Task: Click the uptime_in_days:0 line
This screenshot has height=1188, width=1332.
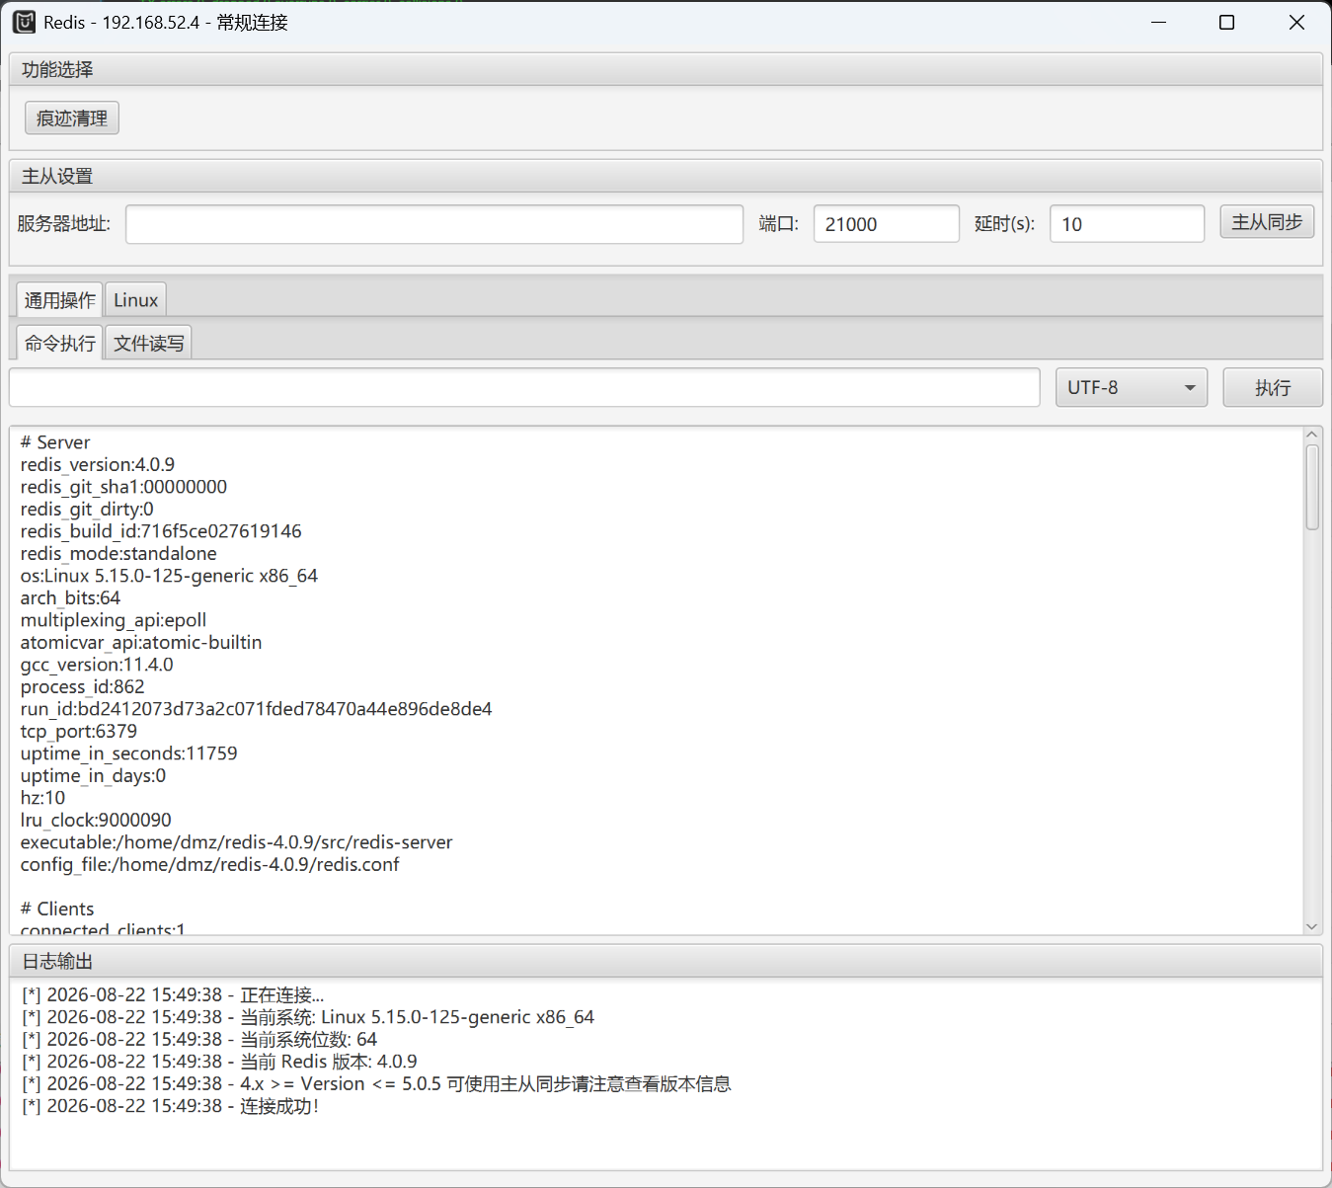Action: [93, 776]
